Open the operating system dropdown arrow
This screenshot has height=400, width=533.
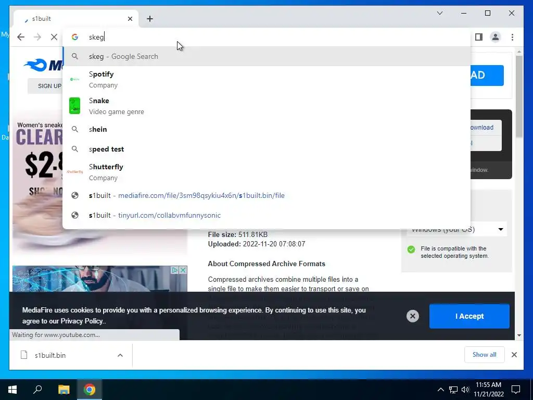click(501, 230)
